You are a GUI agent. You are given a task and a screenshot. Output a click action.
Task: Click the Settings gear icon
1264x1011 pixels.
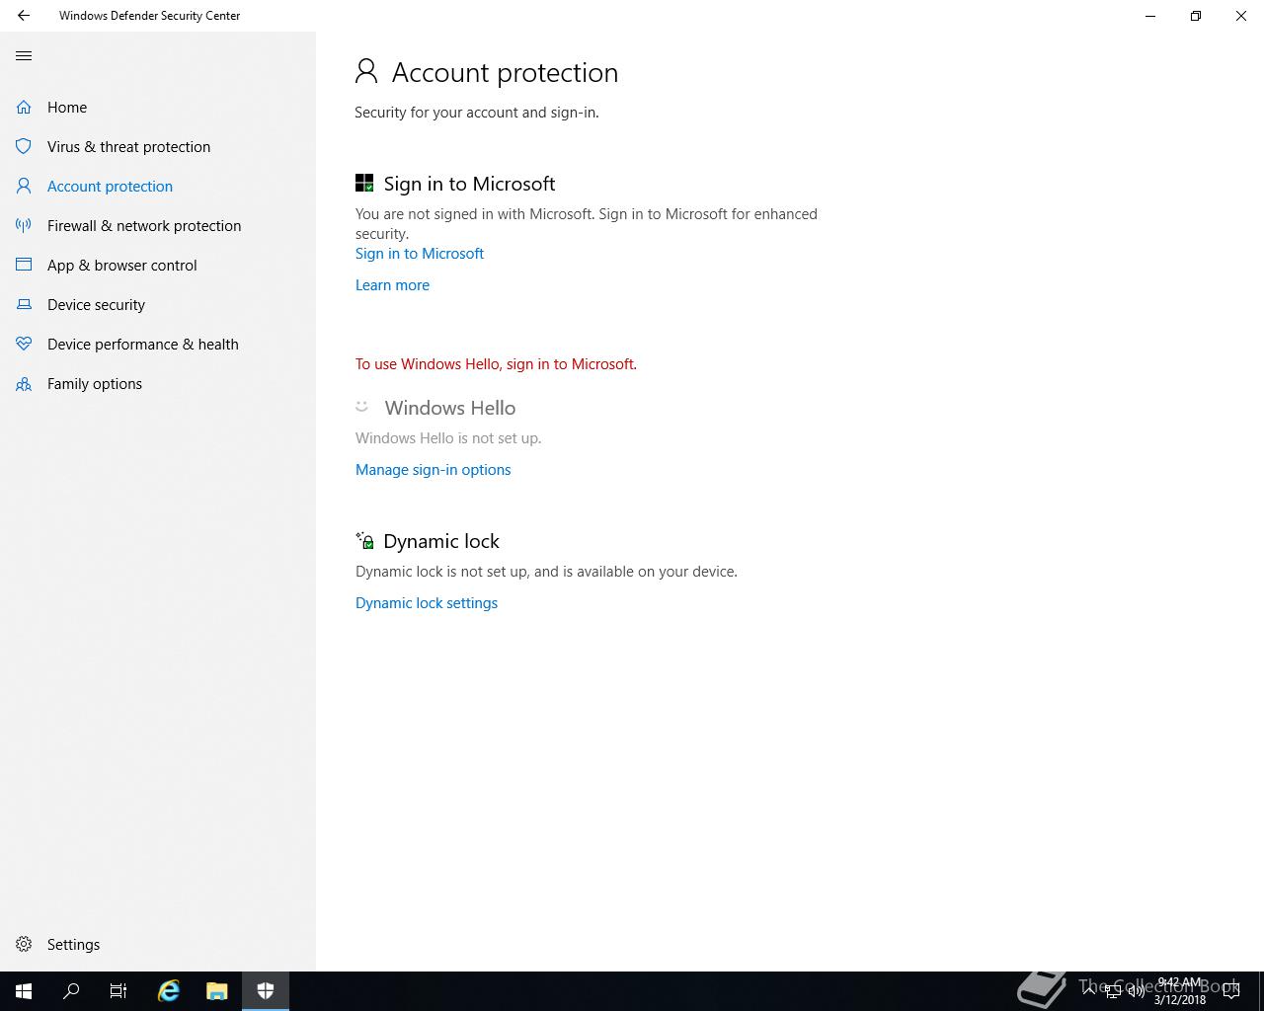(24, 945)
